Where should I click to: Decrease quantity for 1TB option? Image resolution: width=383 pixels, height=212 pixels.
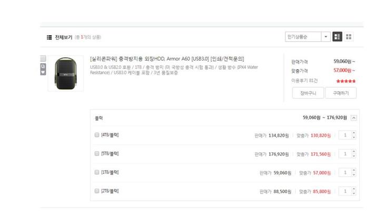(353, 175)
